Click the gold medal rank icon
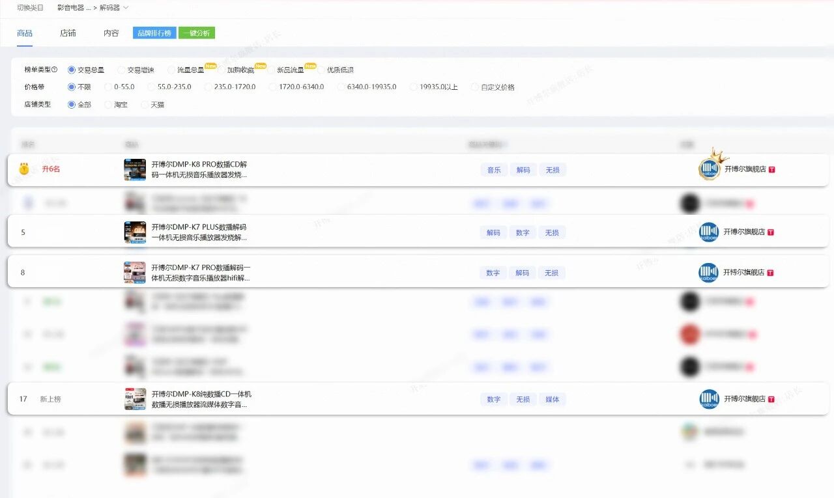Viewport: 834px width, 498px height. pos(24,169)
